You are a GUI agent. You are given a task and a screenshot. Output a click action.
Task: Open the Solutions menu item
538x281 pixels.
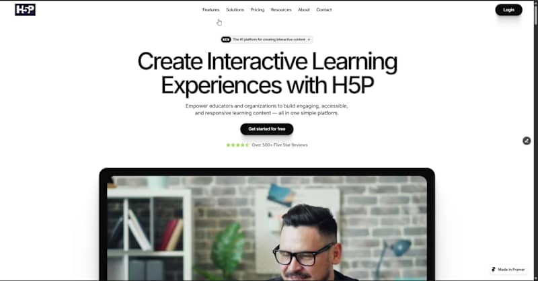pos(235,9)
